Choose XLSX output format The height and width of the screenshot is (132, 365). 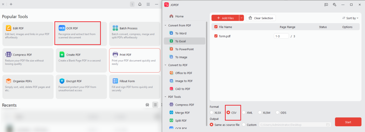point(211,112)
